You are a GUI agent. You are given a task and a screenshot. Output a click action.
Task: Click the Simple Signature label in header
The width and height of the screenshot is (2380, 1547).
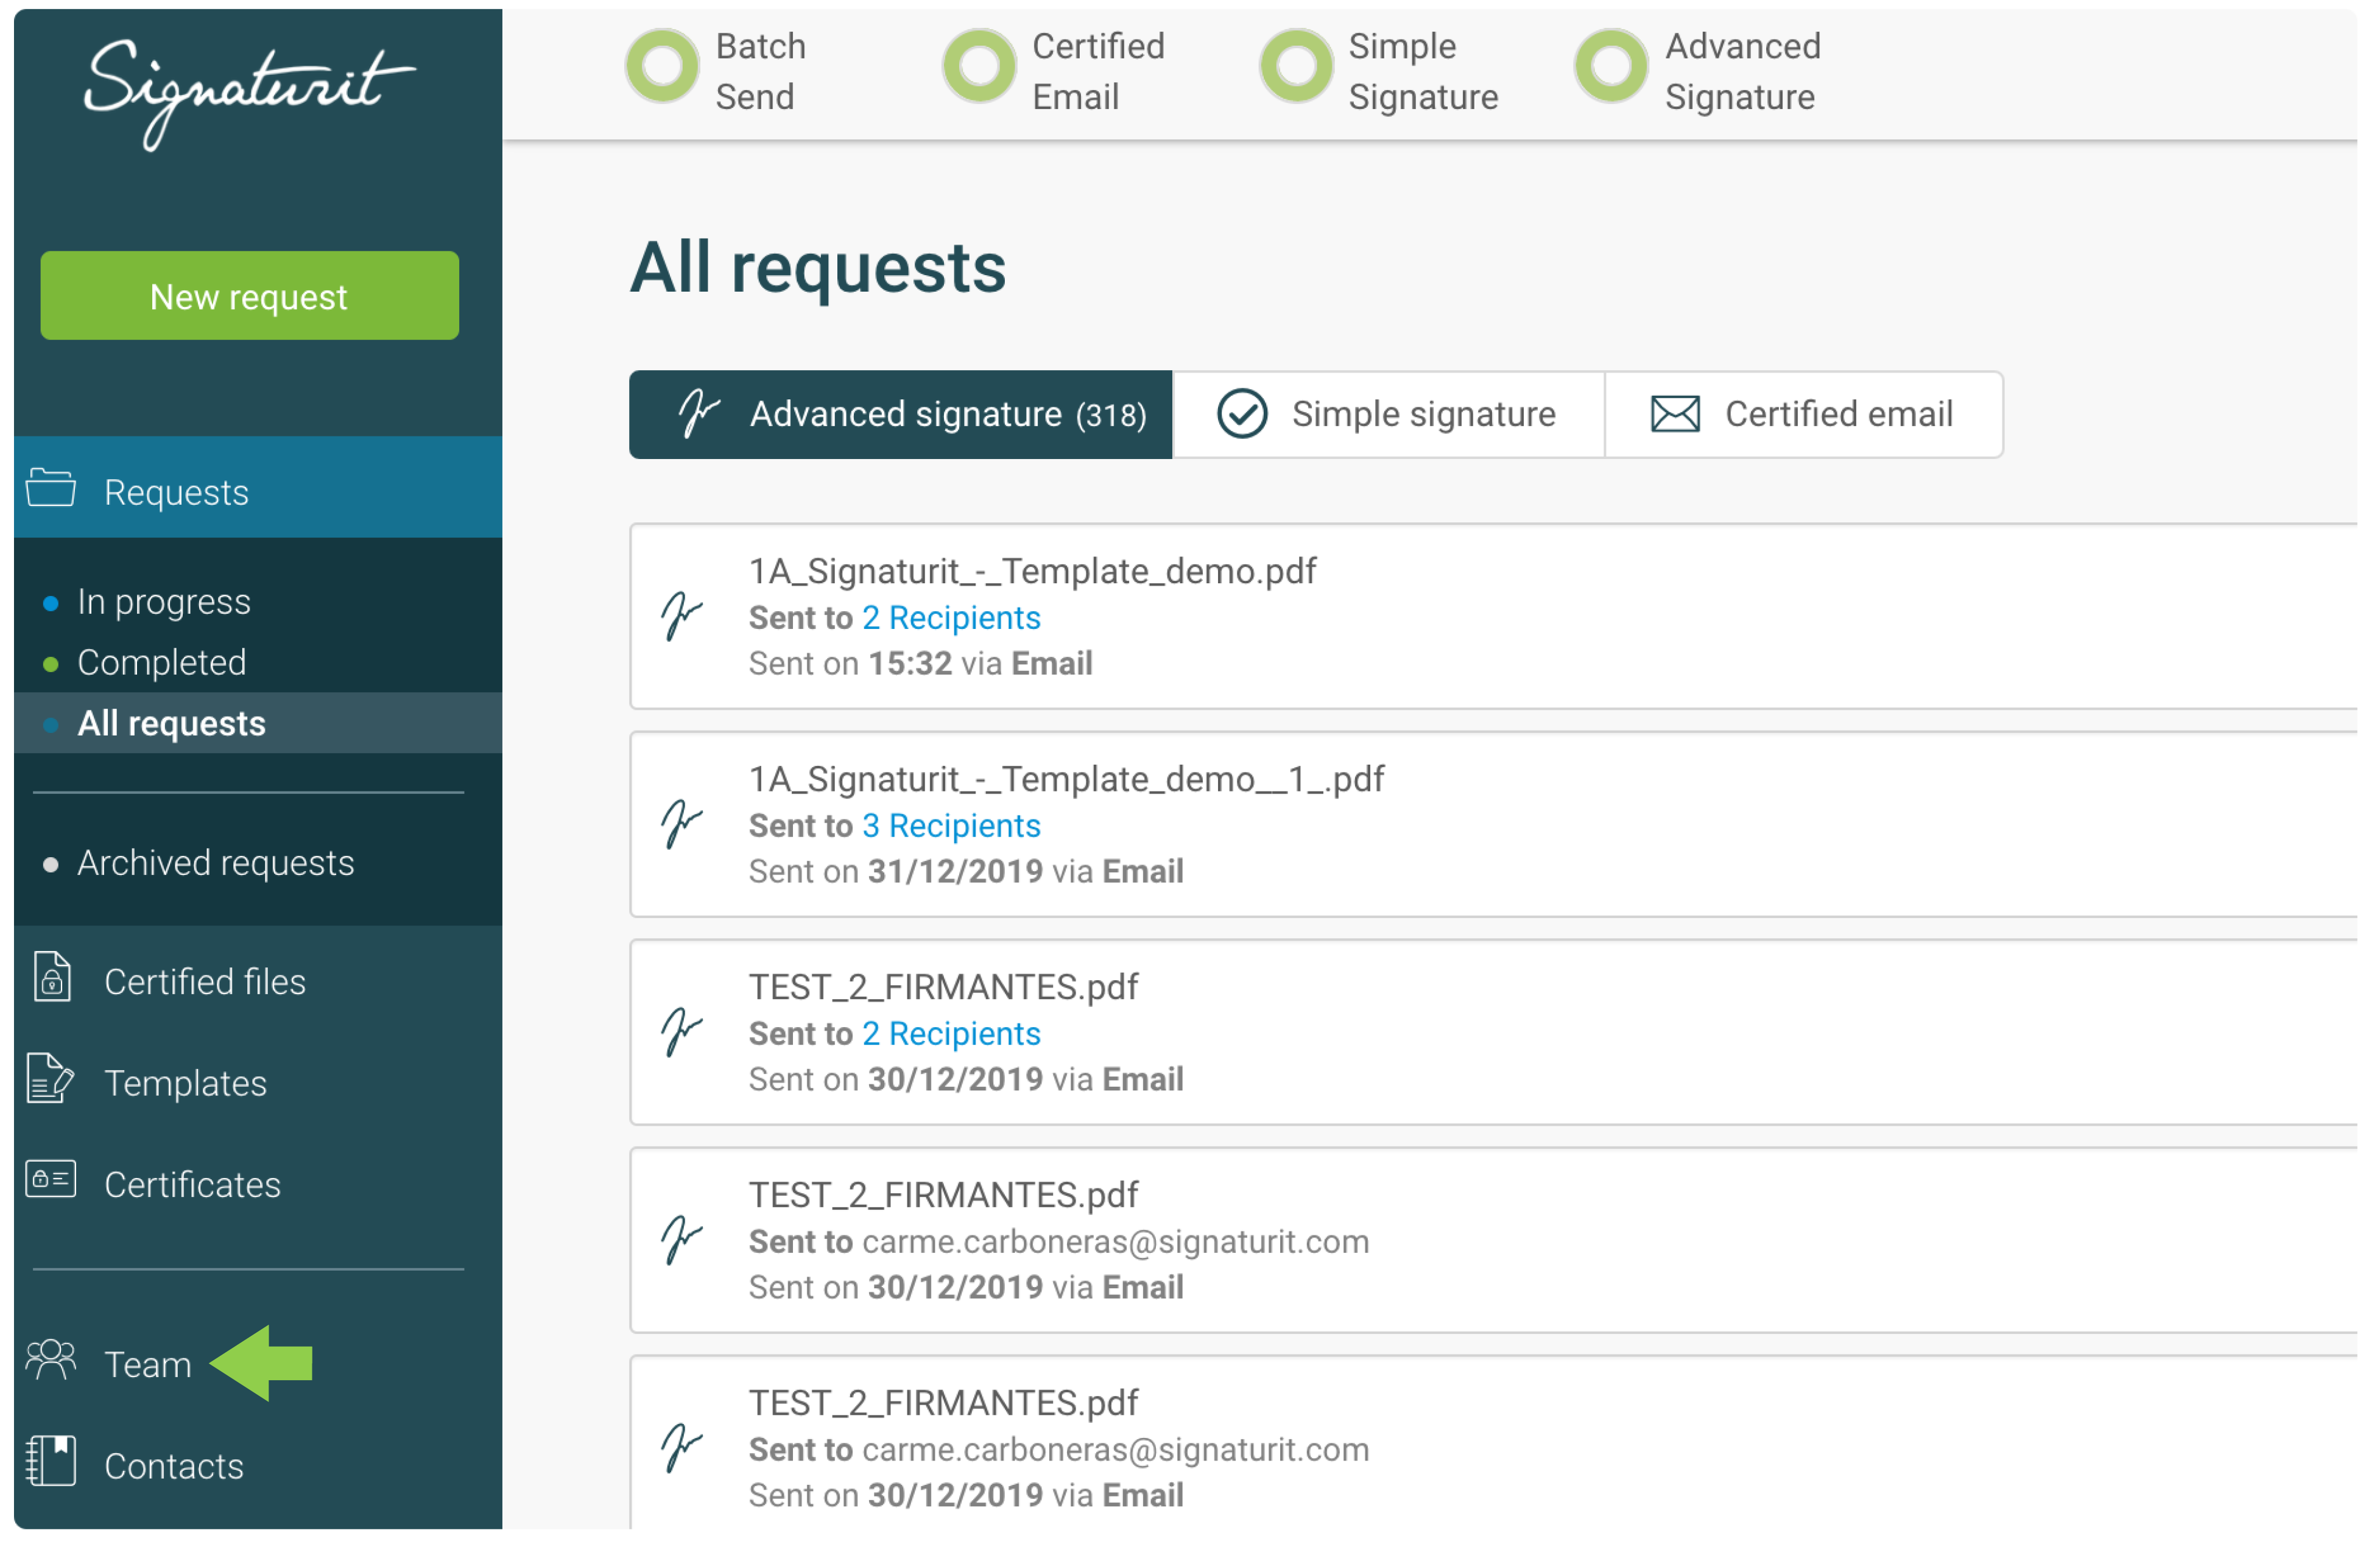[x=1425, y=72]
